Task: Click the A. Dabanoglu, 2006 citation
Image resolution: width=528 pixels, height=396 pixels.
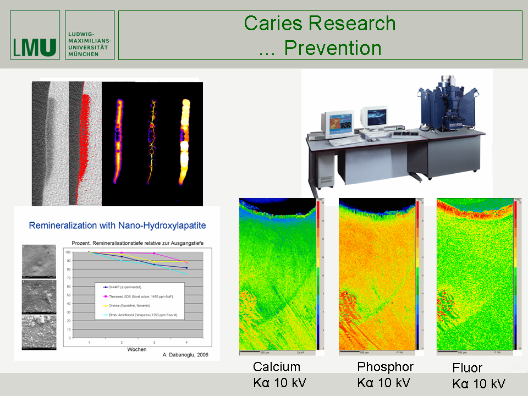Action: click(x=185, y=354)
